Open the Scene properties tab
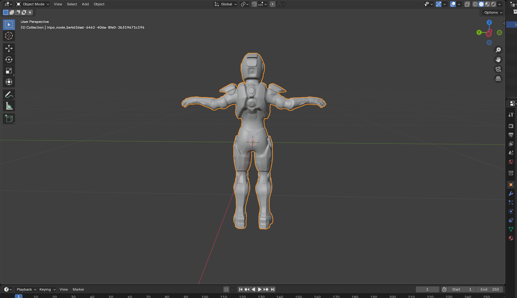Image resolution: width=517 pixels, height=298 pixels. (511, 153)
